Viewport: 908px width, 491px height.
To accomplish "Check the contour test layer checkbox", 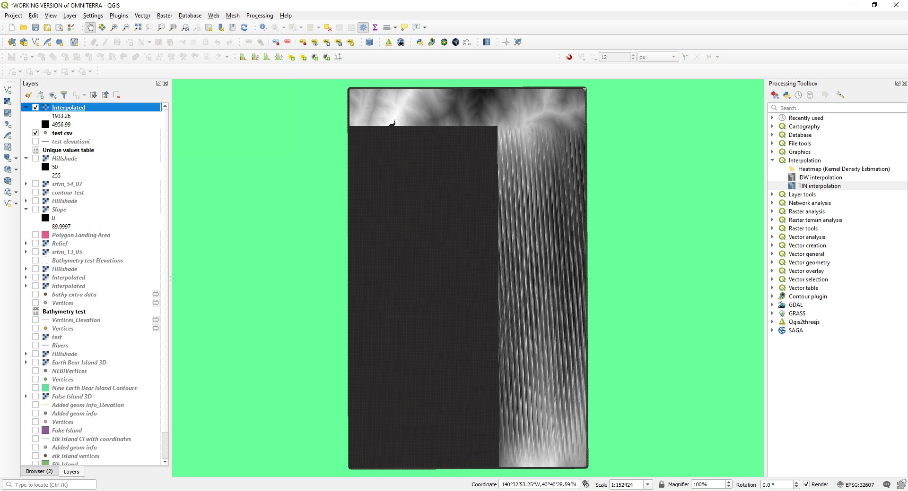I will pos(35,192).
